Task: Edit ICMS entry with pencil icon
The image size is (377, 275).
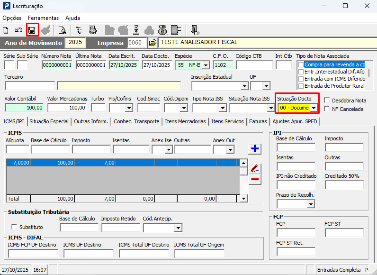Action: point(255,168)
